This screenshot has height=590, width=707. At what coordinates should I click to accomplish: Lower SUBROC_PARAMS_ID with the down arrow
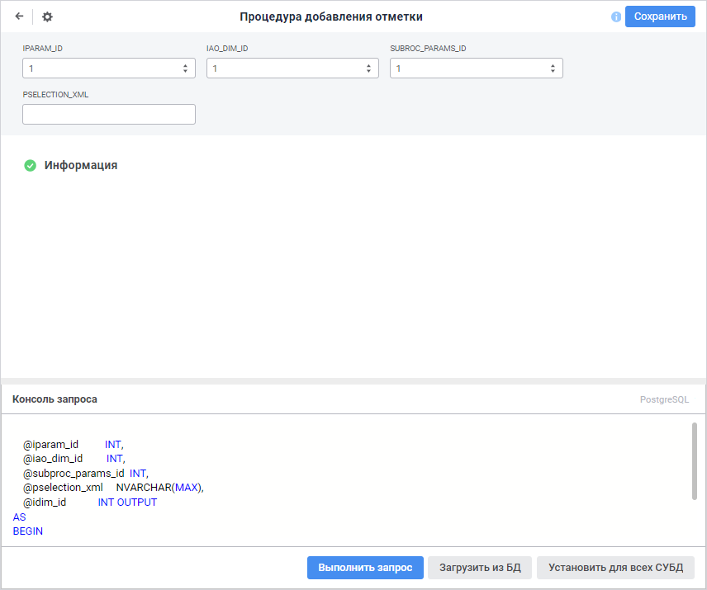(552, 71)
